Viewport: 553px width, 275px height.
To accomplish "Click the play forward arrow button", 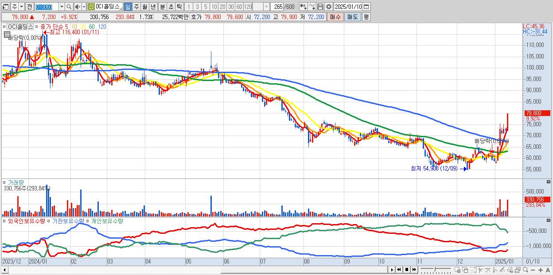I will pos(392,270).
